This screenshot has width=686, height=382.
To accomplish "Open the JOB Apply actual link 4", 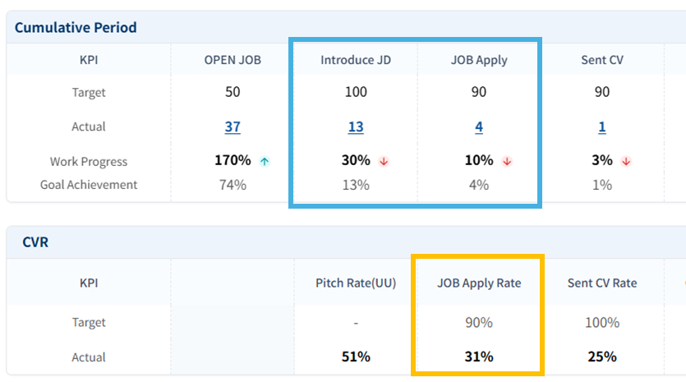I will coord(479,127).
